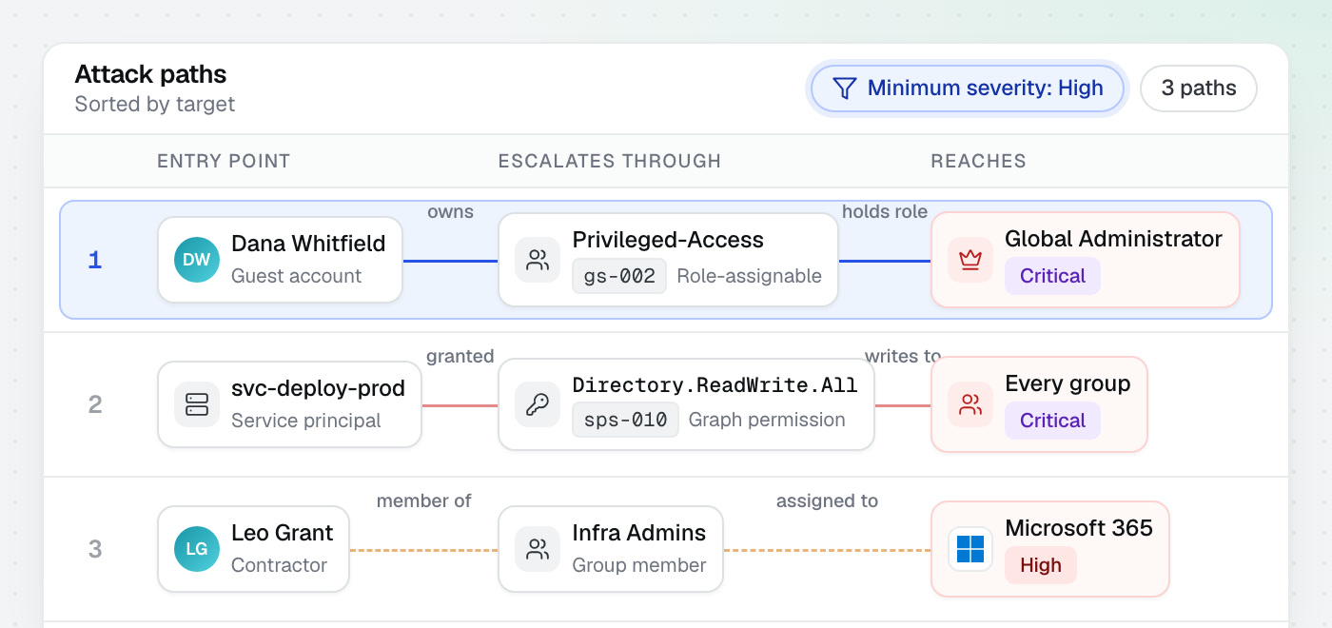The image size is (1332, 628).
Task: Click the 'Group member' subtitle
Action: coord(639,565)
